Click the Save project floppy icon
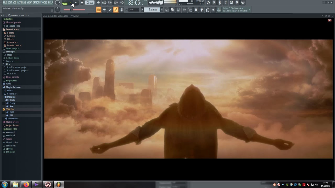Image resolution: width=335 pixels, height=188 pixels. pyautogui.click(x=231, y=3)
